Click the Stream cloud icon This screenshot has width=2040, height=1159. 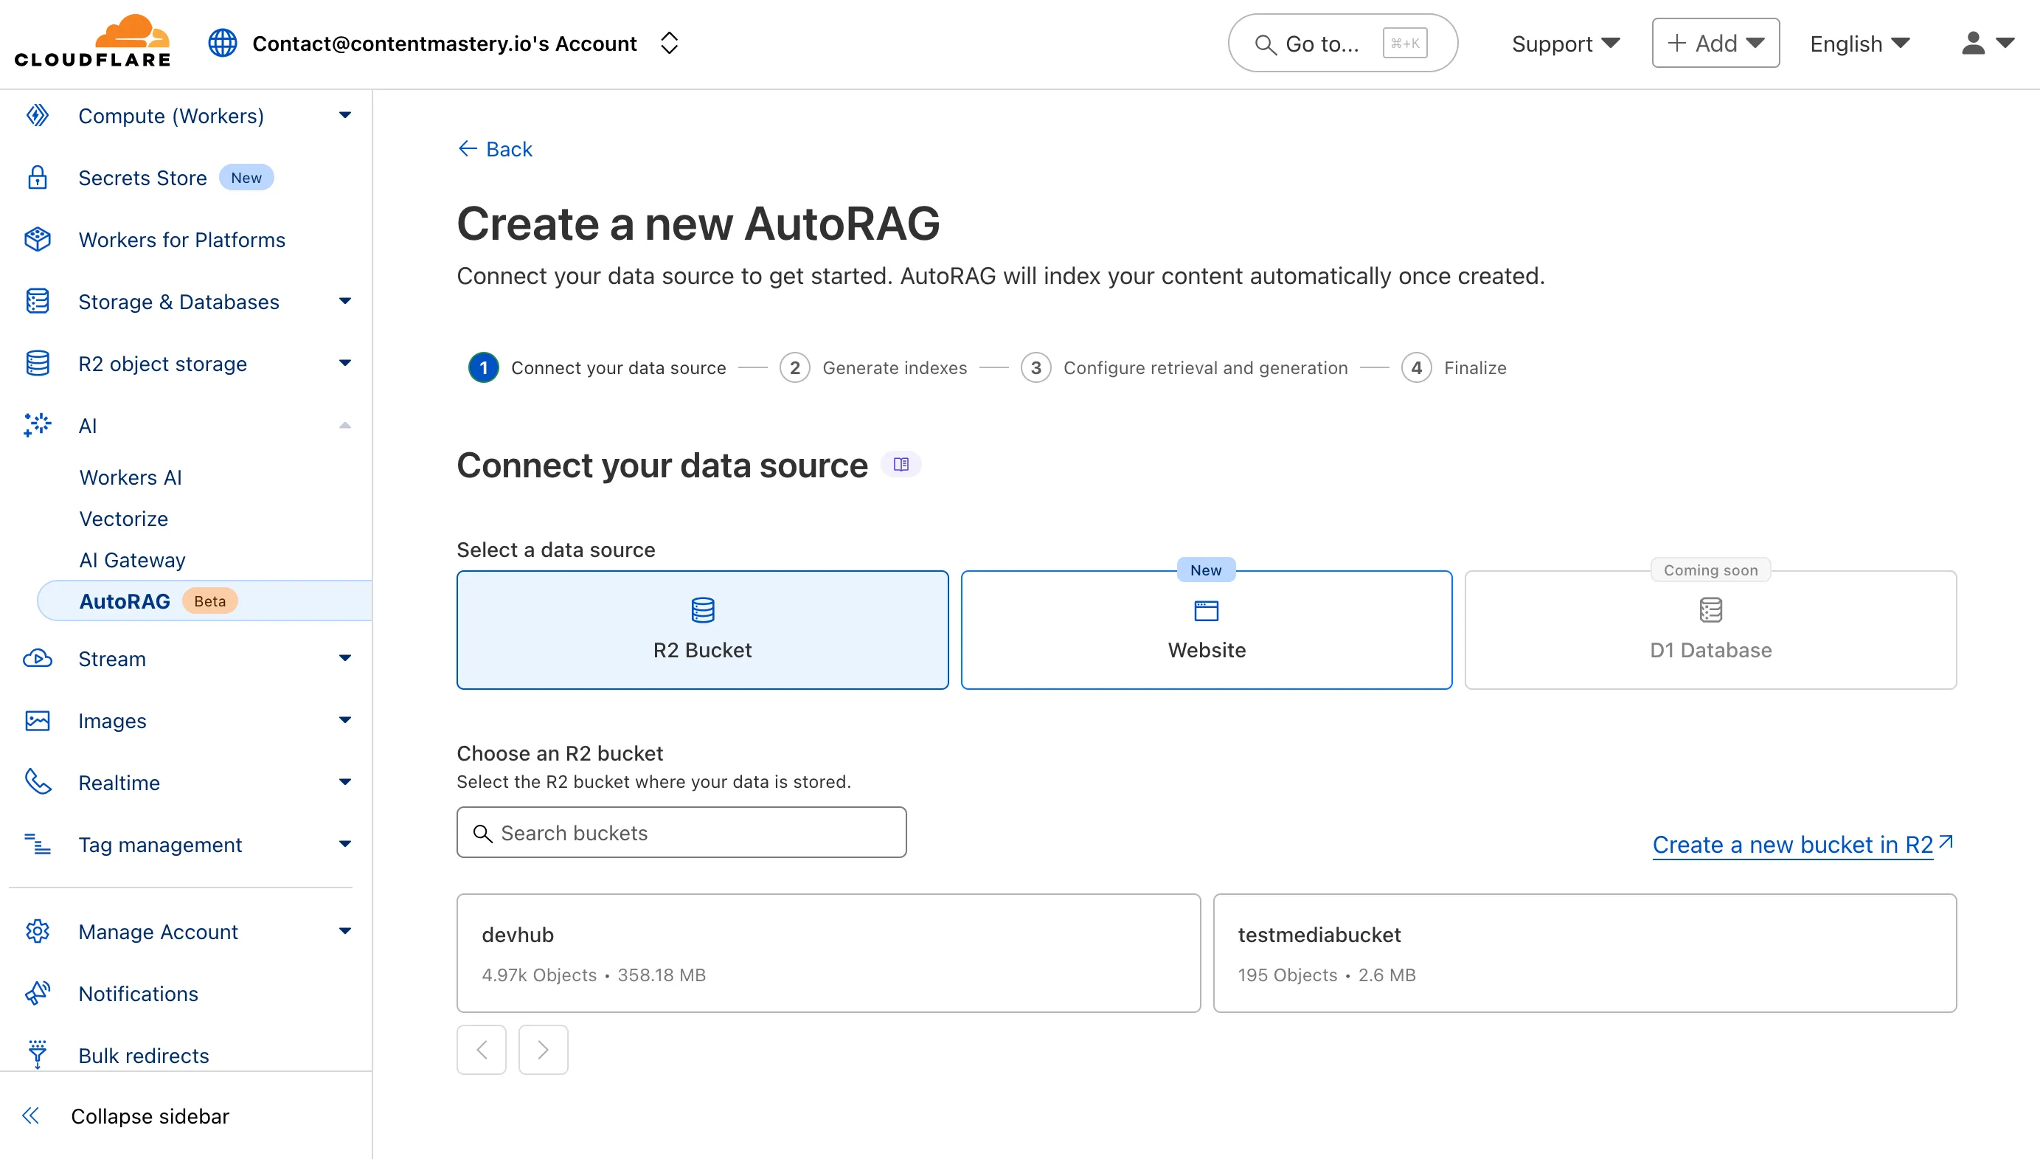click(x=38, y=659)
